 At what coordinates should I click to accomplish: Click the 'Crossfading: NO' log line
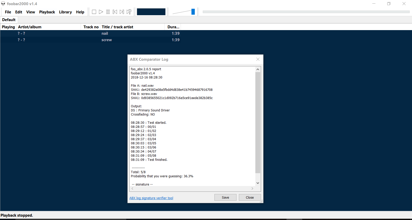pyautogui.click(x=143, y=115)
